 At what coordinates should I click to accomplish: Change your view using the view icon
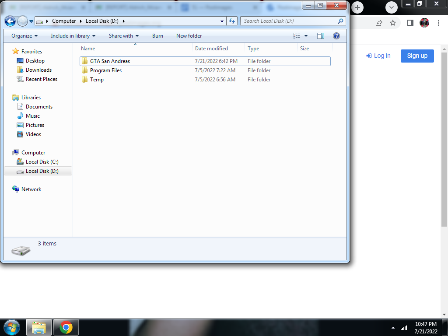tap(297, 36)
